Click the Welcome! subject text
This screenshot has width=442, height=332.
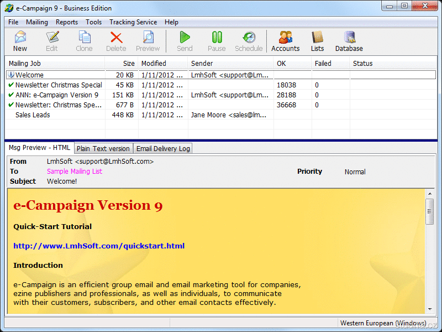coord(62,181)
